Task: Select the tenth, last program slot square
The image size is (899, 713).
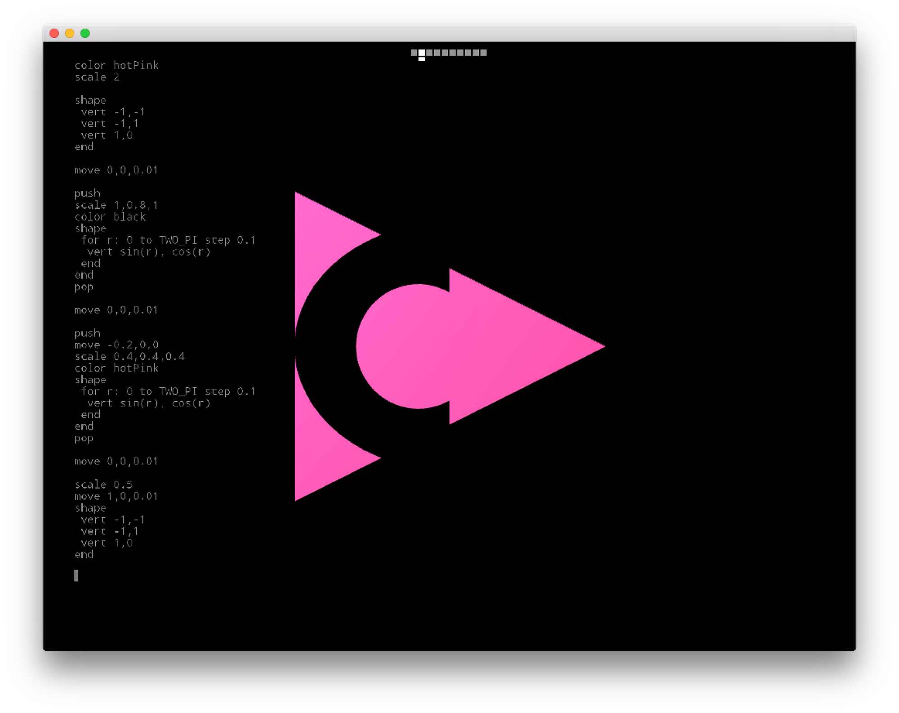Action: coord(484,53)
